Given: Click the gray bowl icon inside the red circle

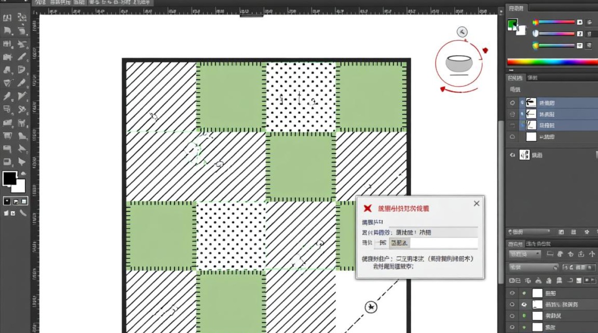Looking at the screenshot, I should [x=458, y=63].
